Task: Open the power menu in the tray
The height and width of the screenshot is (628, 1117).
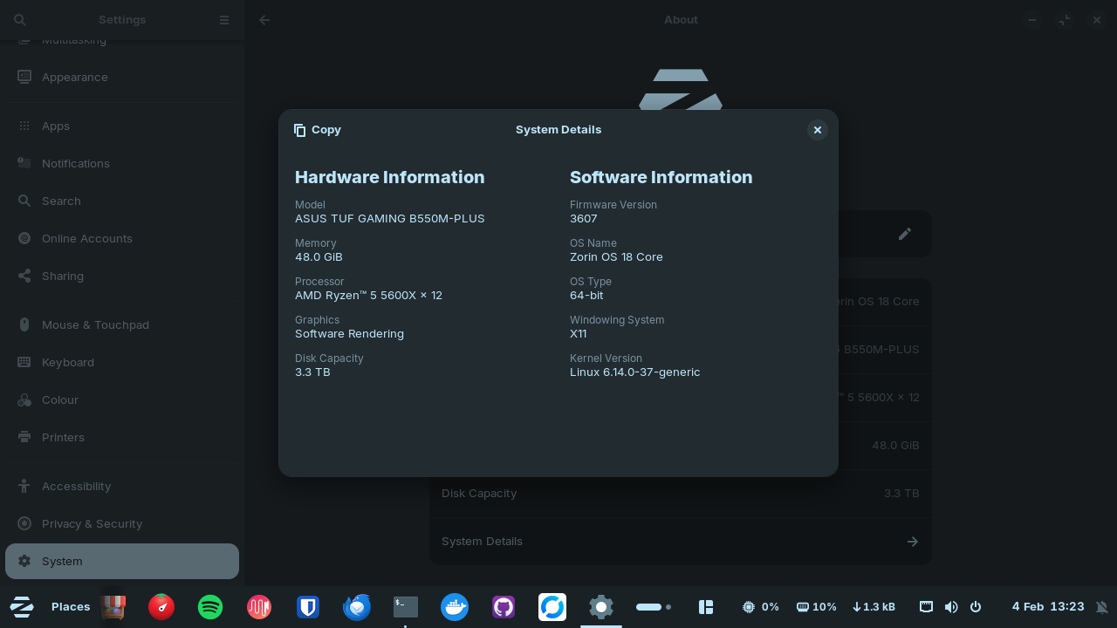Action: pos(976,607)
